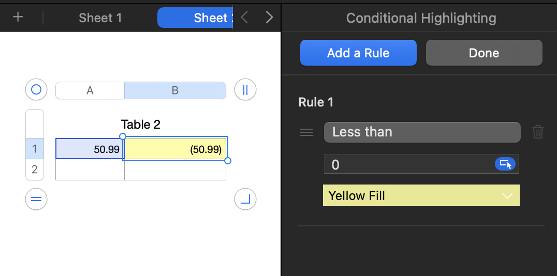Click the table resize corner handle
The height and width of the screenshot is (276, 557).
tap(245, 199)
